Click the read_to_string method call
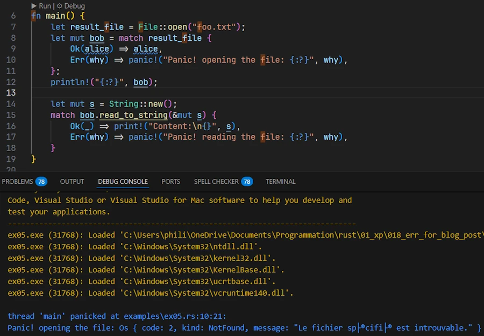 (132, 115)
